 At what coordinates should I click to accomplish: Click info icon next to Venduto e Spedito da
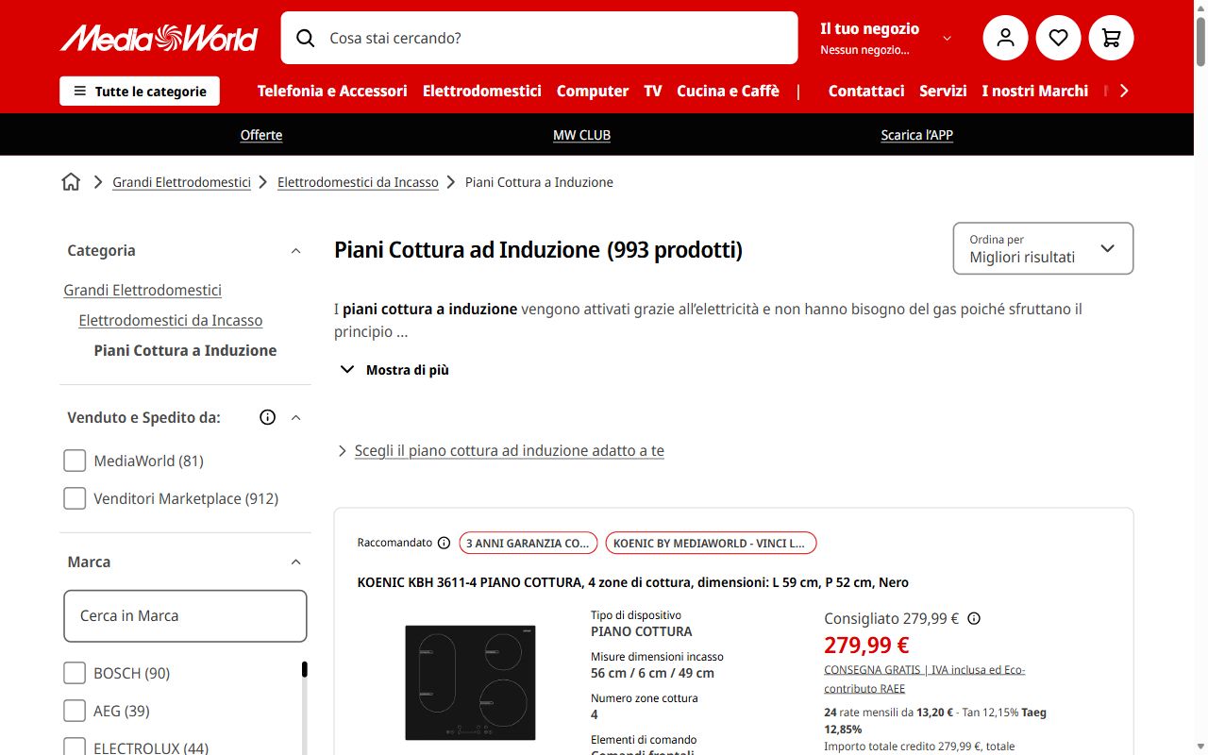coord(268,417)
